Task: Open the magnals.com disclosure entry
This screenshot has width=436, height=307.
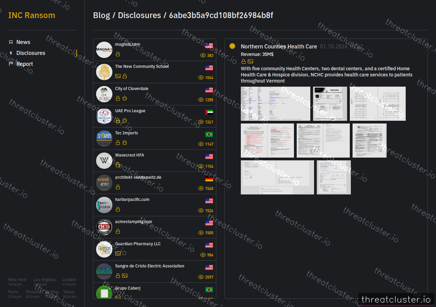Action: [155, 50]
